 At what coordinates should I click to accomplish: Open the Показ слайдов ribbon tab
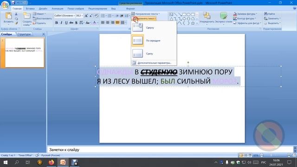76,9
